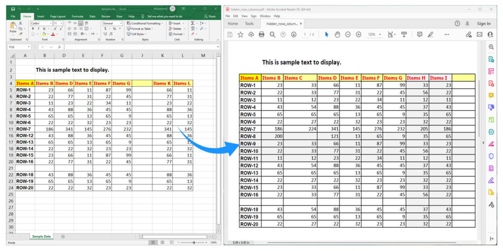This screenshot has width=503, height=251.
Task: Switch to the Tools tab in Acrobat
Action: pos(249,24)
